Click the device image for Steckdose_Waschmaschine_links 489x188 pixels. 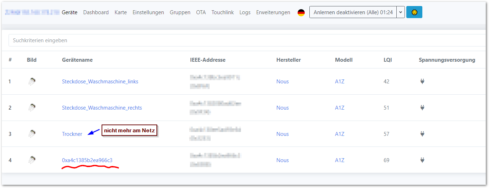coord(32,82)
